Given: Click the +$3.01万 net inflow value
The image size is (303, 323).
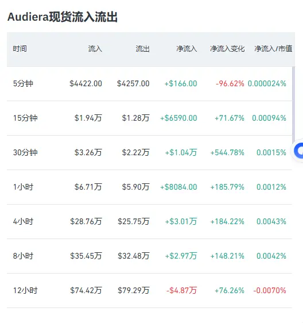Looking at the screenshot, I should [181, 221].
